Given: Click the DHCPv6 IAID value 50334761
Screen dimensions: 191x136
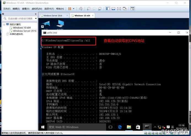Looking at the screenshot, I should pyautogui.click(x=105, y=121).
